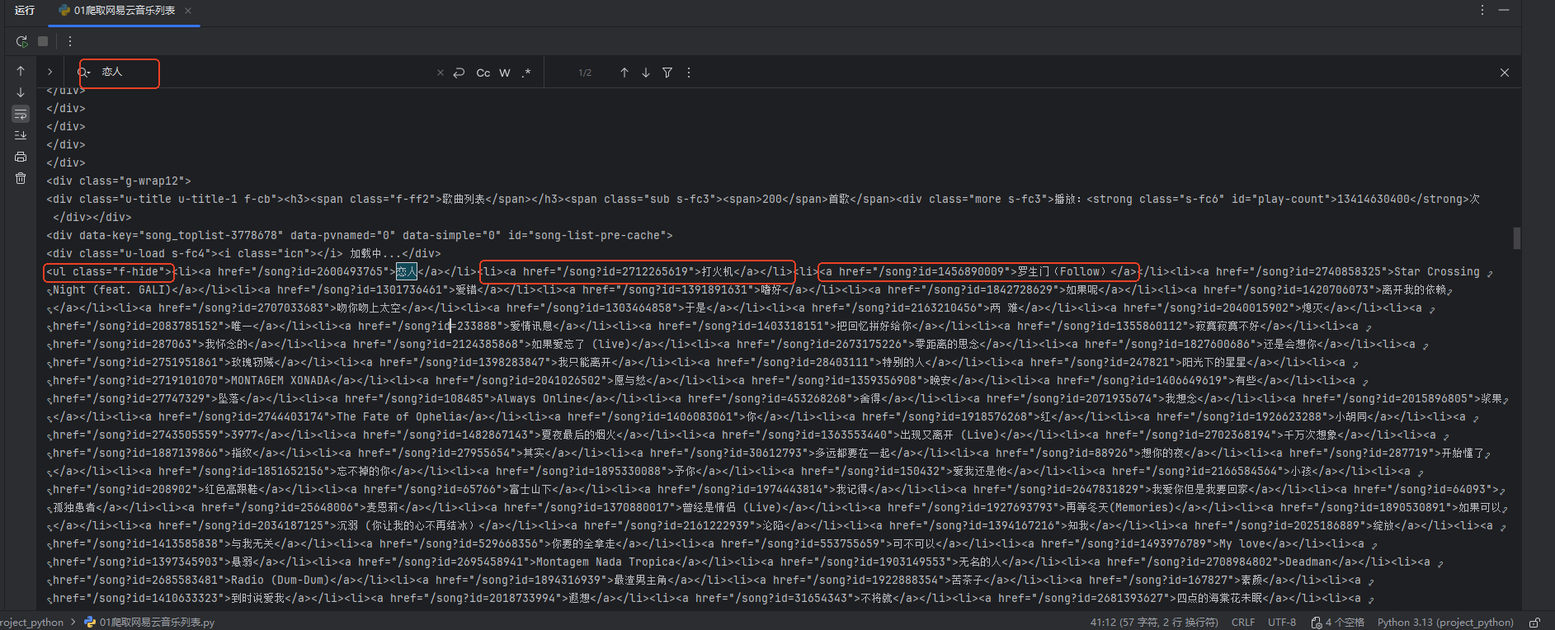1555x630 pixels.
Task: Clear the search text
Action: 440,73
